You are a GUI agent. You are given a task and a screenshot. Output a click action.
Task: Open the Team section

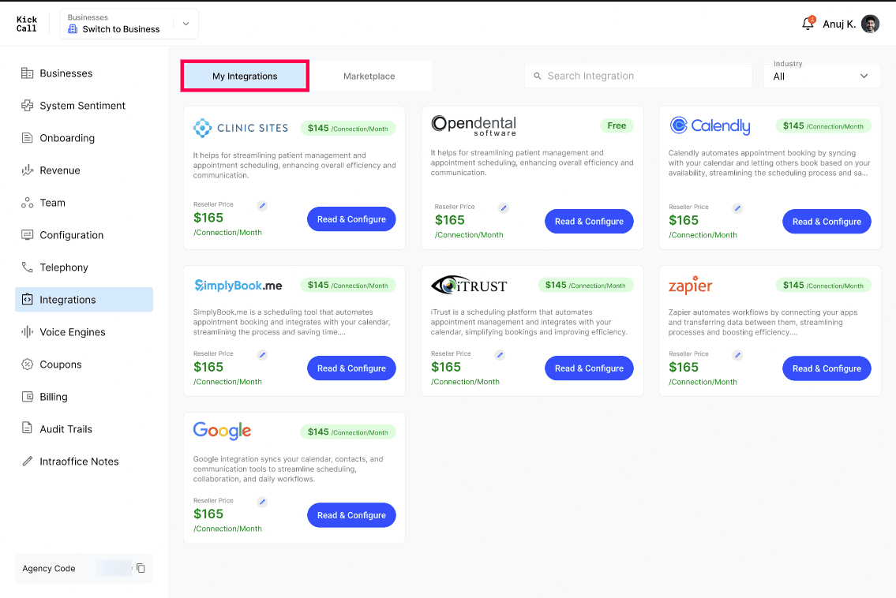tap(84, 203)
